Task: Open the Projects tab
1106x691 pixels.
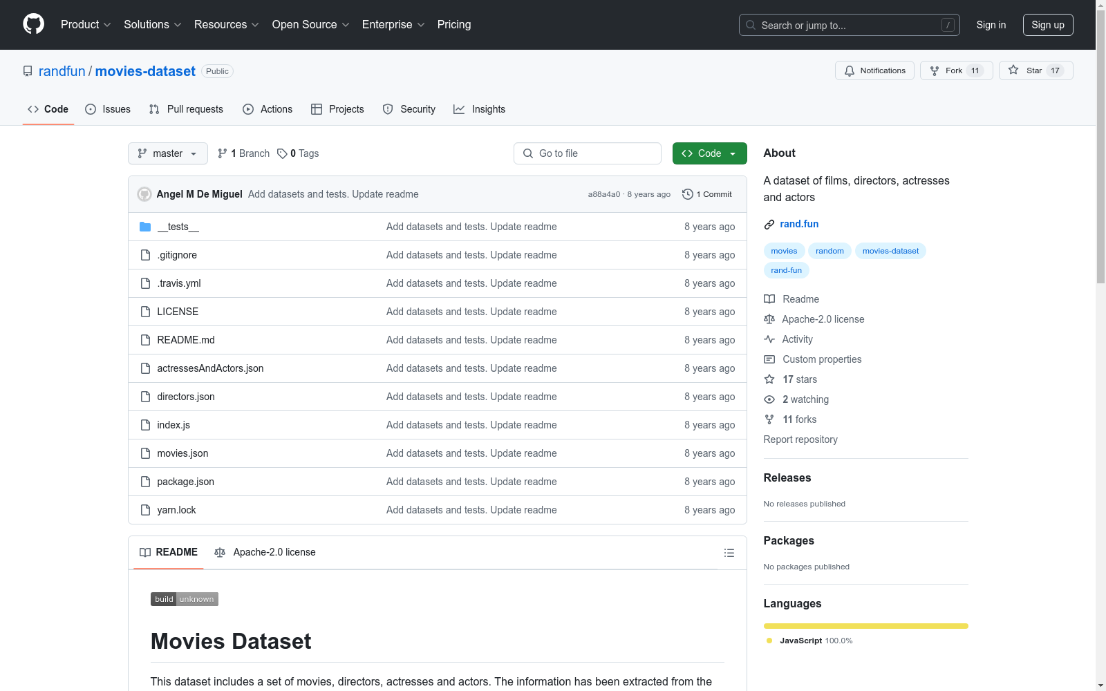Action: point(337,109)
